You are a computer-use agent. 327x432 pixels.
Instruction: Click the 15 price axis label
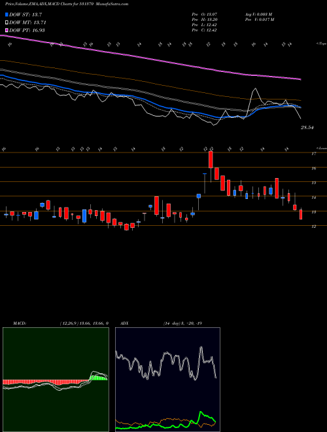(313, 183)
